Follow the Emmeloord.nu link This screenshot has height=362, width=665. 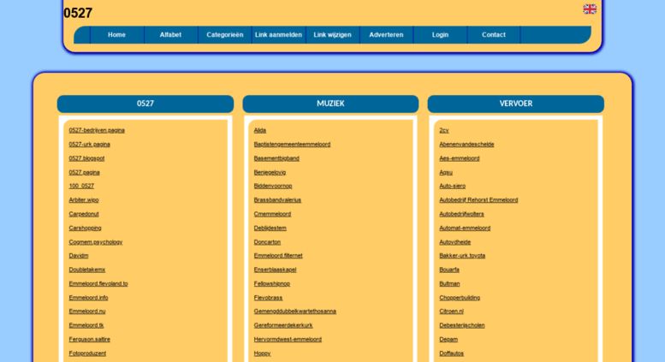[x=87, y=311]
